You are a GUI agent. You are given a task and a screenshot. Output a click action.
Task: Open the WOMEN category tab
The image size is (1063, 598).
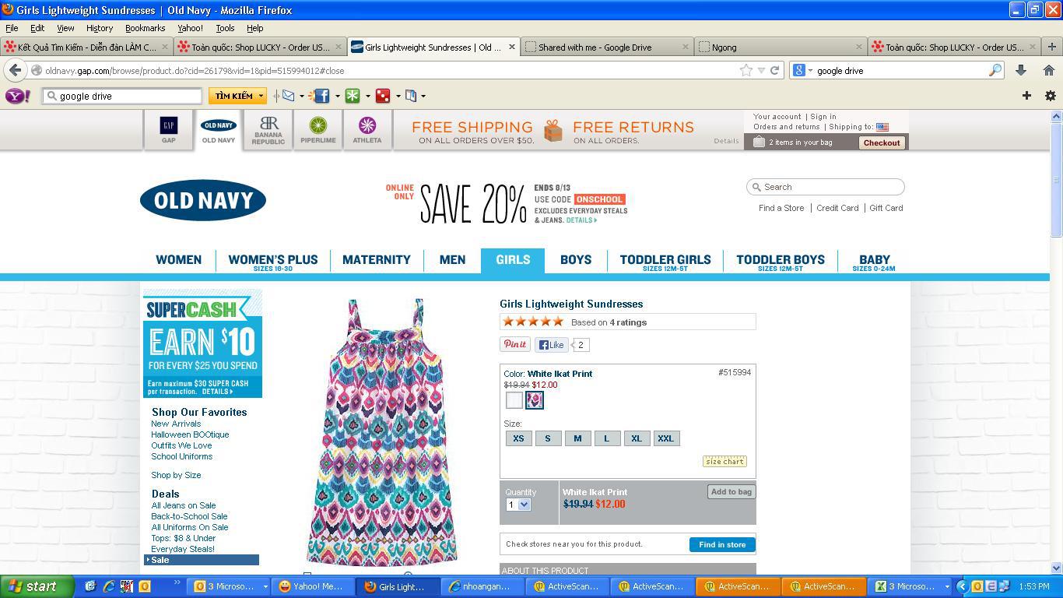[178, 260]
